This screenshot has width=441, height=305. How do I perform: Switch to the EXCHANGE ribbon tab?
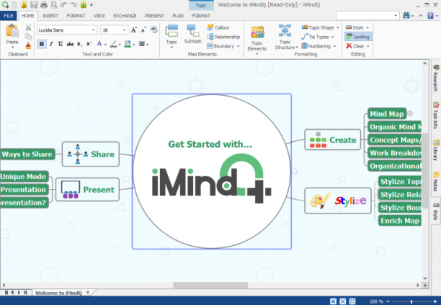coord(125,16)
